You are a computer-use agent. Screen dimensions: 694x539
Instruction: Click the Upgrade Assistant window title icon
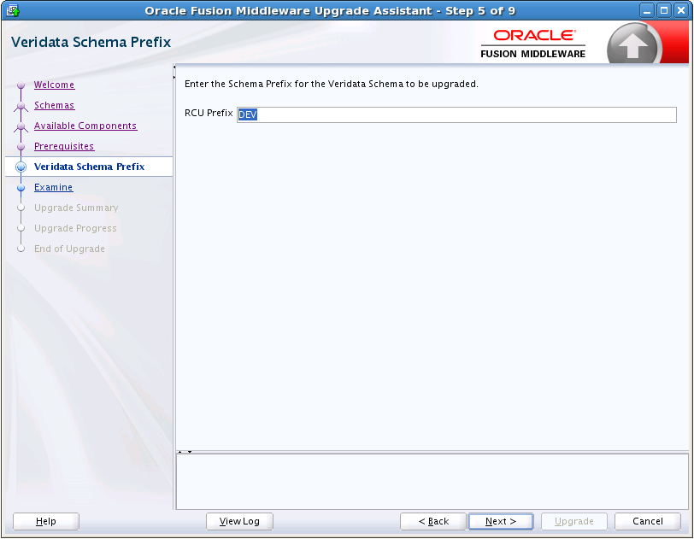pyautogui.click(x=13, y=10)
